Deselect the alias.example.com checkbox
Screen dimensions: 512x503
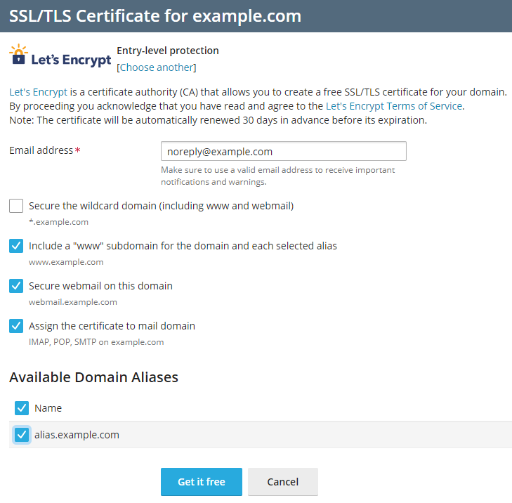(22, 435)
